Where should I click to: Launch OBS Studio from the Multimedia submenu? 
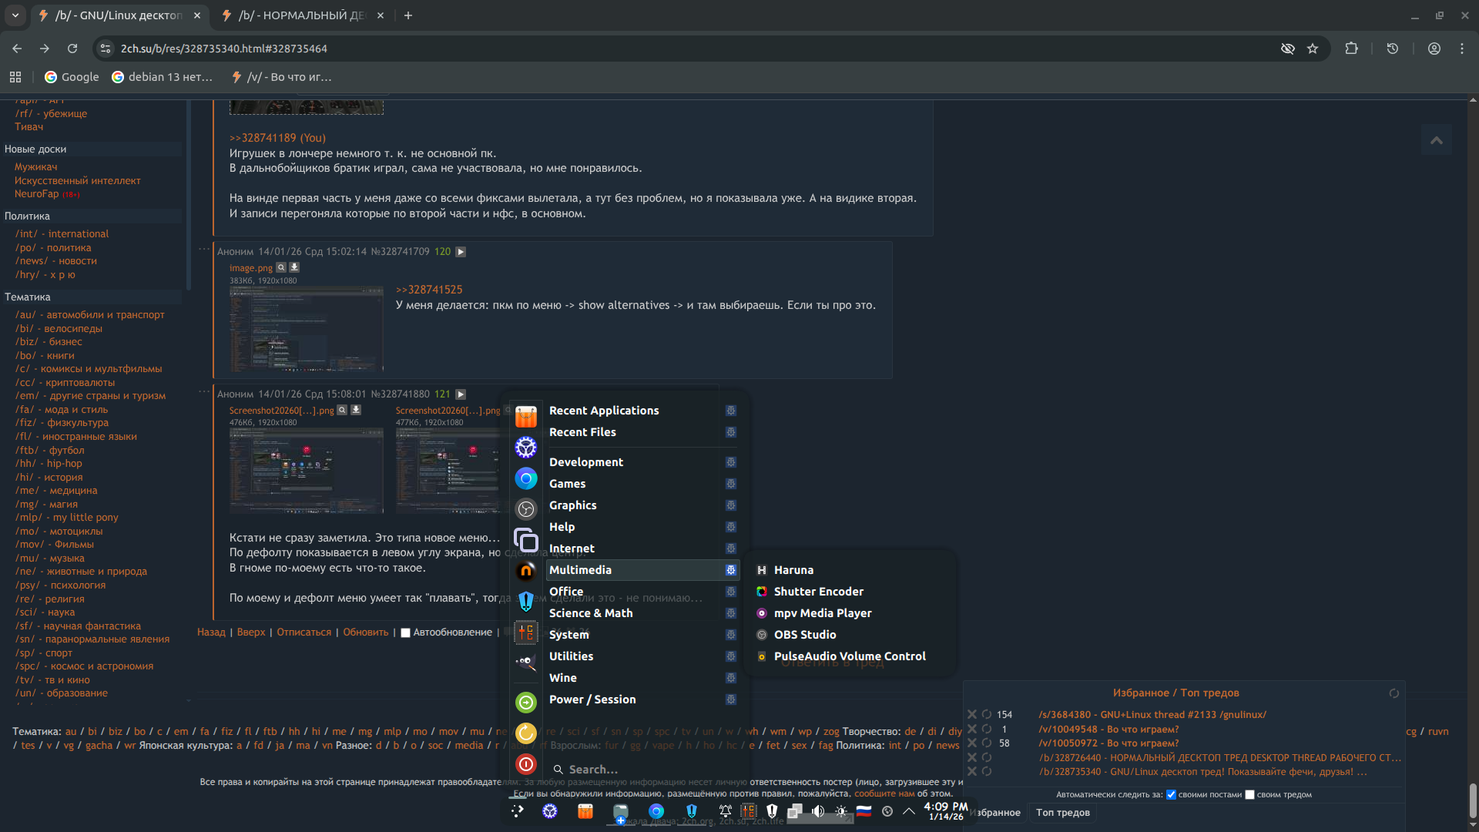click(x=804, y=635)
